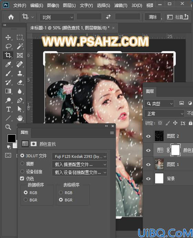Select the Zoom tool
Viewport: 193px width, 238px height.
[x=8, y=127]
